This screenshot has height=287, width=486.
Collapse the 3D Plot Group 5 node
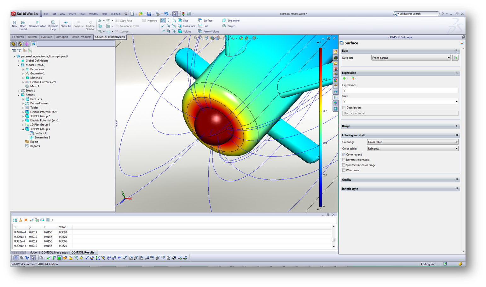click(x=23, y=129)
